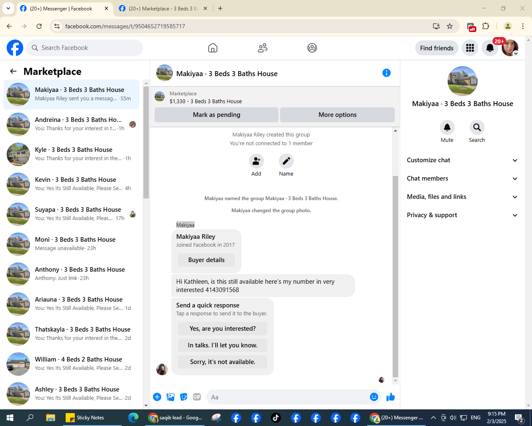Viewport: 532px width, 426px height.
Task: Open the conversation information icon
Action: pos(387,73)
